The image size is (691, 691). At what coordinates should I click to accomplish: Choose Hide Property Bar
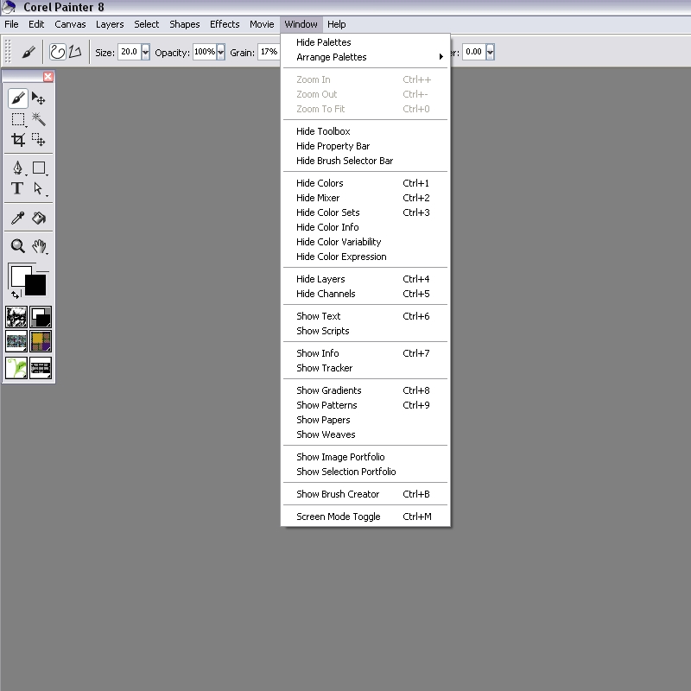coord(365,146)
